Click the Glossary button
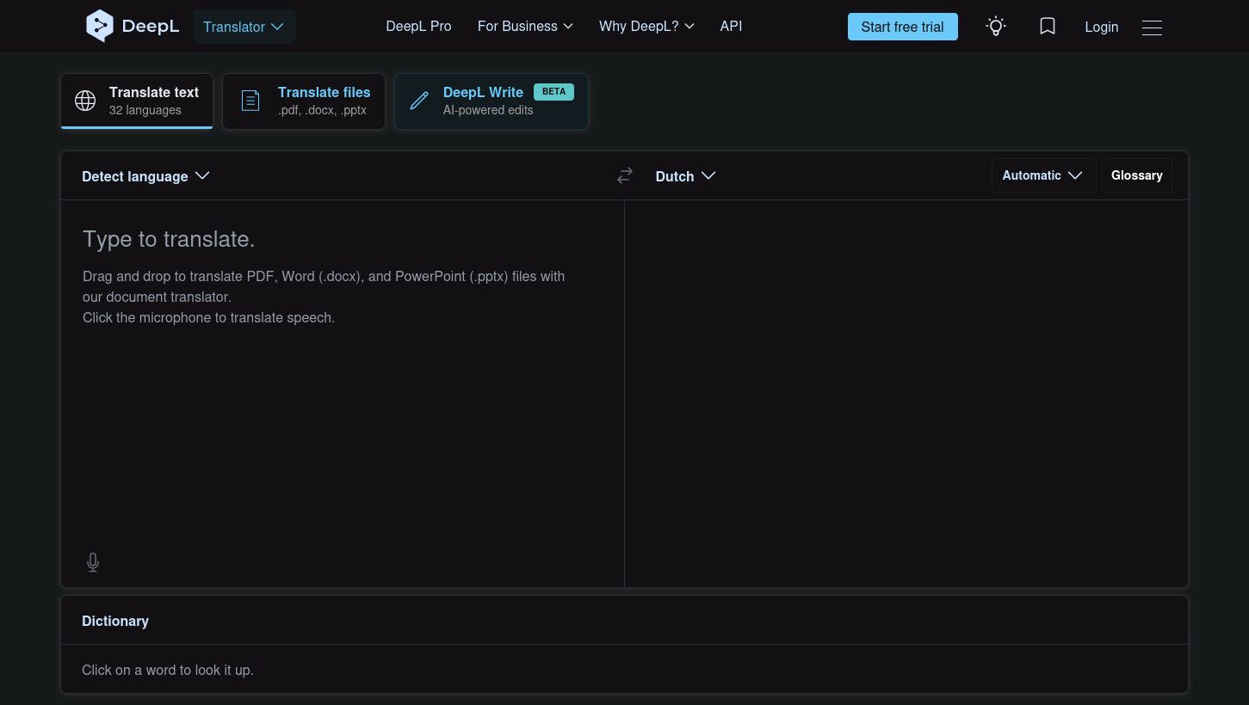This screenshot has height=705, width=1249. pyautogui.click(x=1136, y=175)
